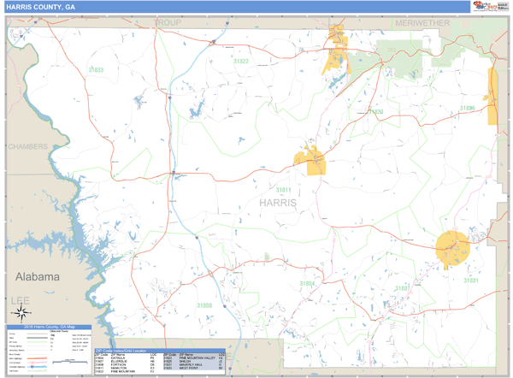This screenshot has height=378, width=513.
Task: Click the orange main highways sample in the legend
Action: pyautogui.click(x=37, y=358)
